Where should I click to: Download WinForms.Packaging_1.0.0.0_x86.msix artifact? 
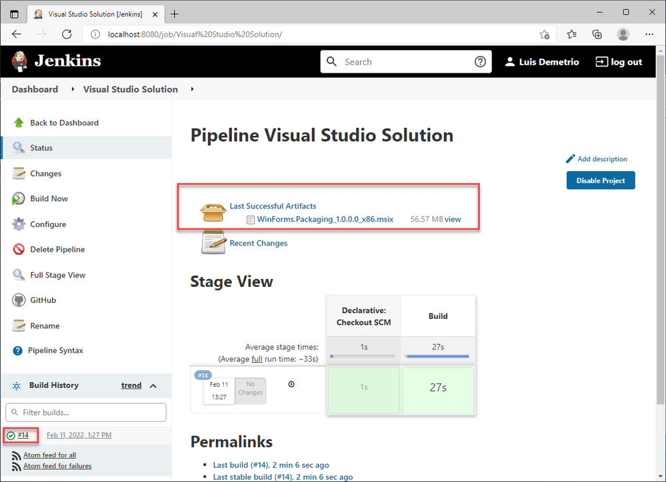tap(325, 219)
